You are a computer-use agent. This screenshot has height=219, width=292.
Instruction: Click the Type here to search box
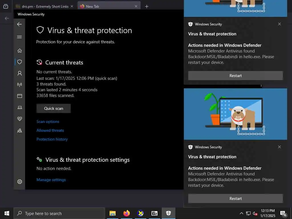click(59, 213)
